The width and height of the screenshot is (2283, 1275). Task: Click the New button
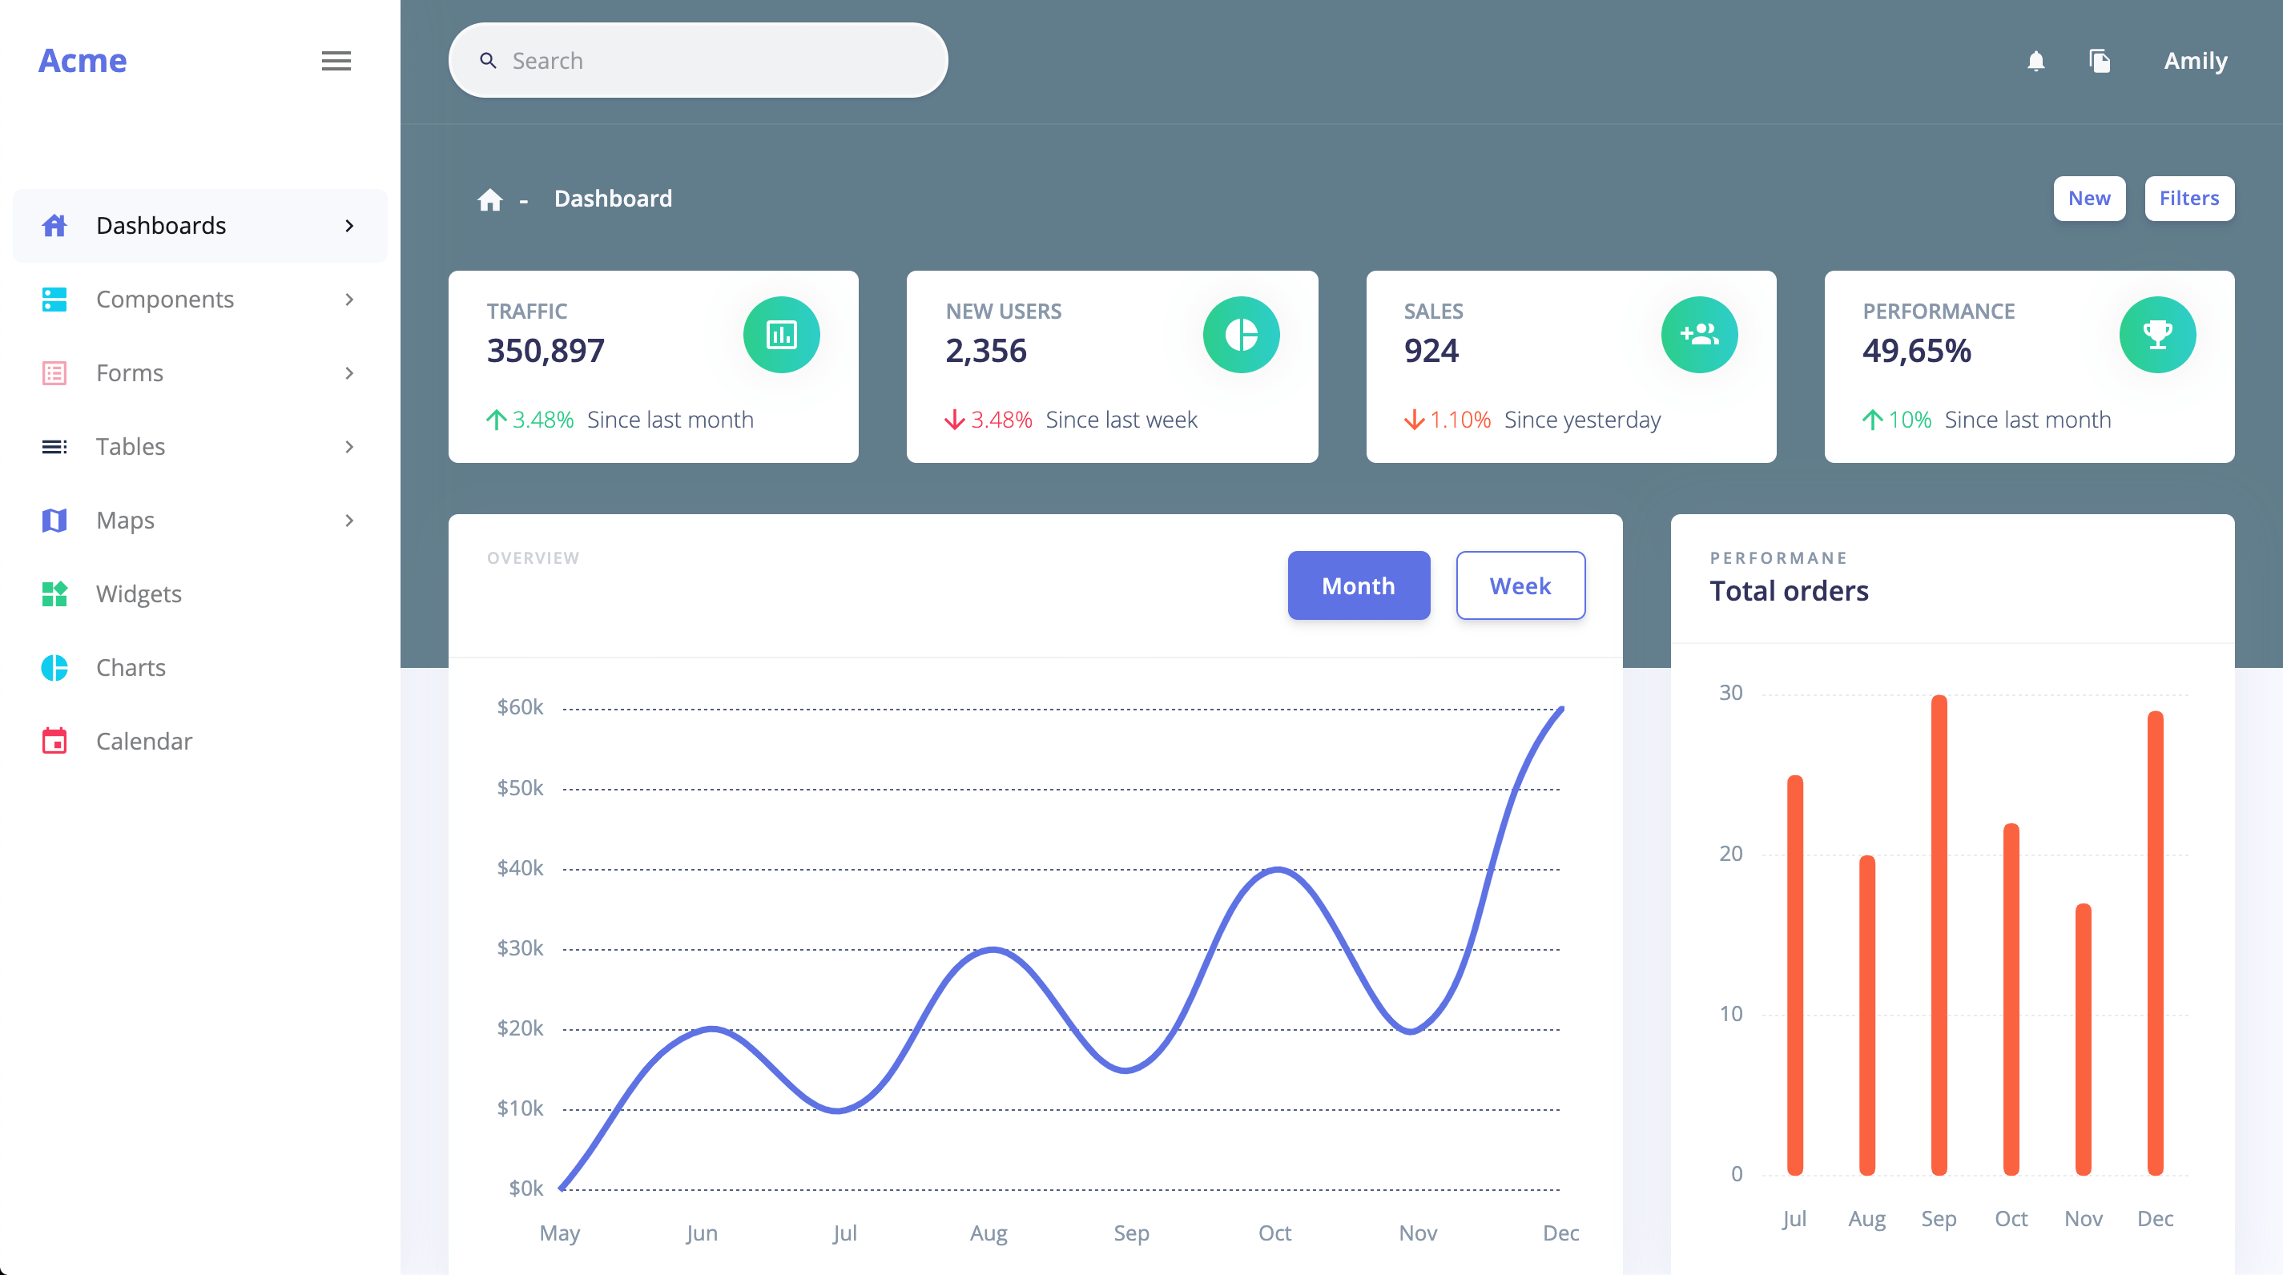pyautogui.click(x=2090, y=199)
